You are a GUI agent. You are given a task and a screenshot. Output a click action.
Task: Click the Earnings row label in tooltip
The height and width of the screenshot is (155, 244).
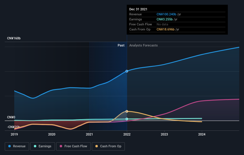point(136,19)
